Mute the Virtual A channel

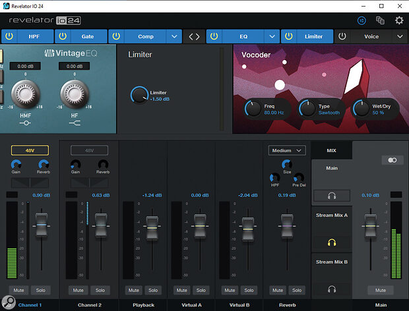(x=182, y=290)
